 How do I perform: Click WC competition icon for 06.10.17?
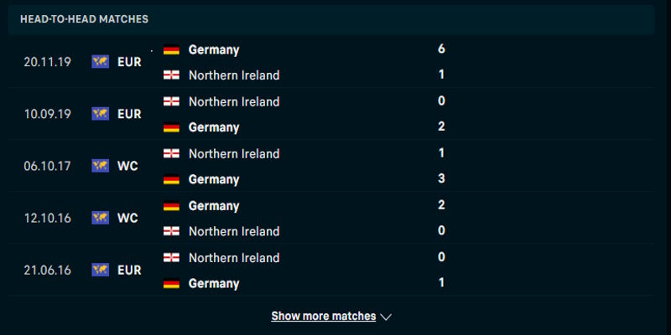coord(101,166)
